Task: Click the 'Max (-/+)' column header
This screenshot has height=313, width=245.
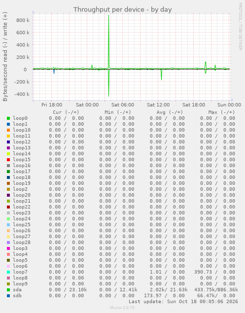Action: pos(221,112)
